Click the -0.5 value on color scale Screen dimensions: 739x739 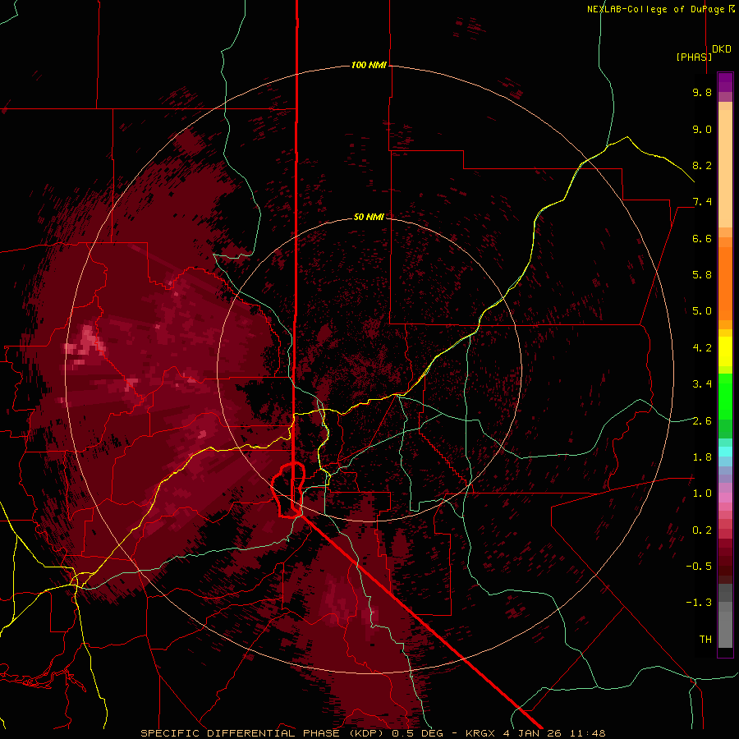click(699, 567)
